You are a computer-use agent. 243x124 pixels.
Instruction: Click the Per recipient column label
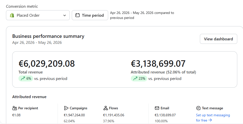[x=28, y=108]
